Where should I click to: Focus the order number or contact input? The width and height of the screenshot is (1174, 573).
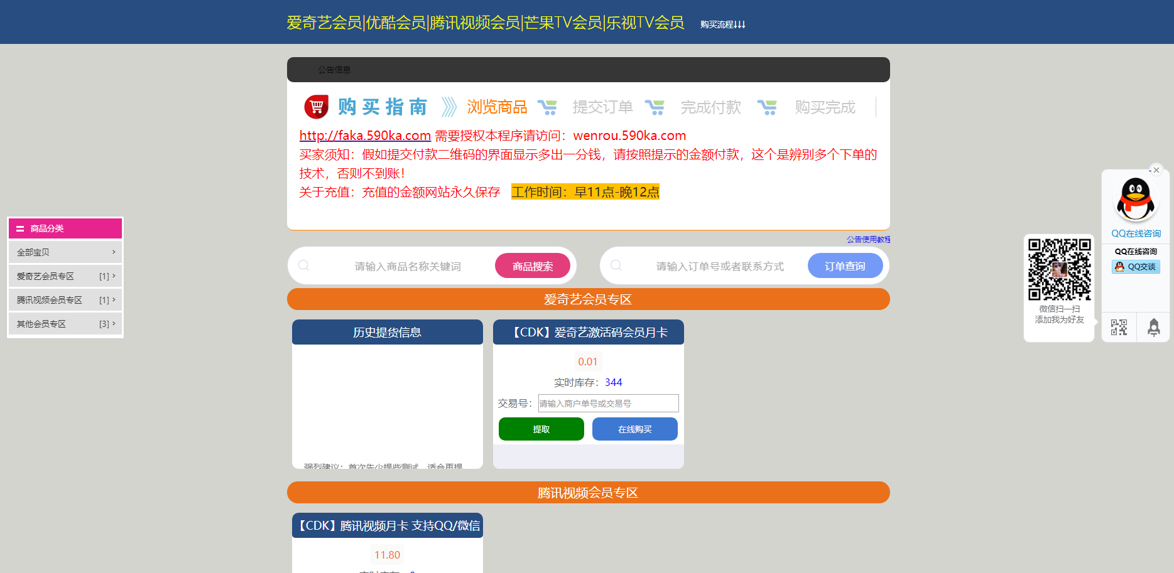[720, 266]
